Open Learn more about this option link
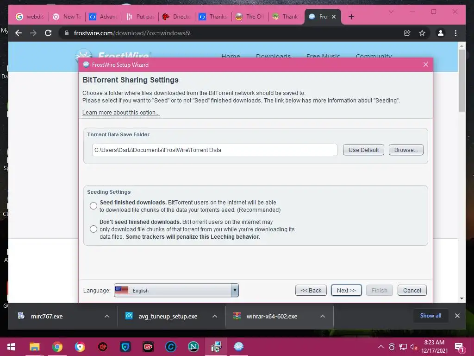The height and width of the screenshot is (356, 474). click(121, 112)
